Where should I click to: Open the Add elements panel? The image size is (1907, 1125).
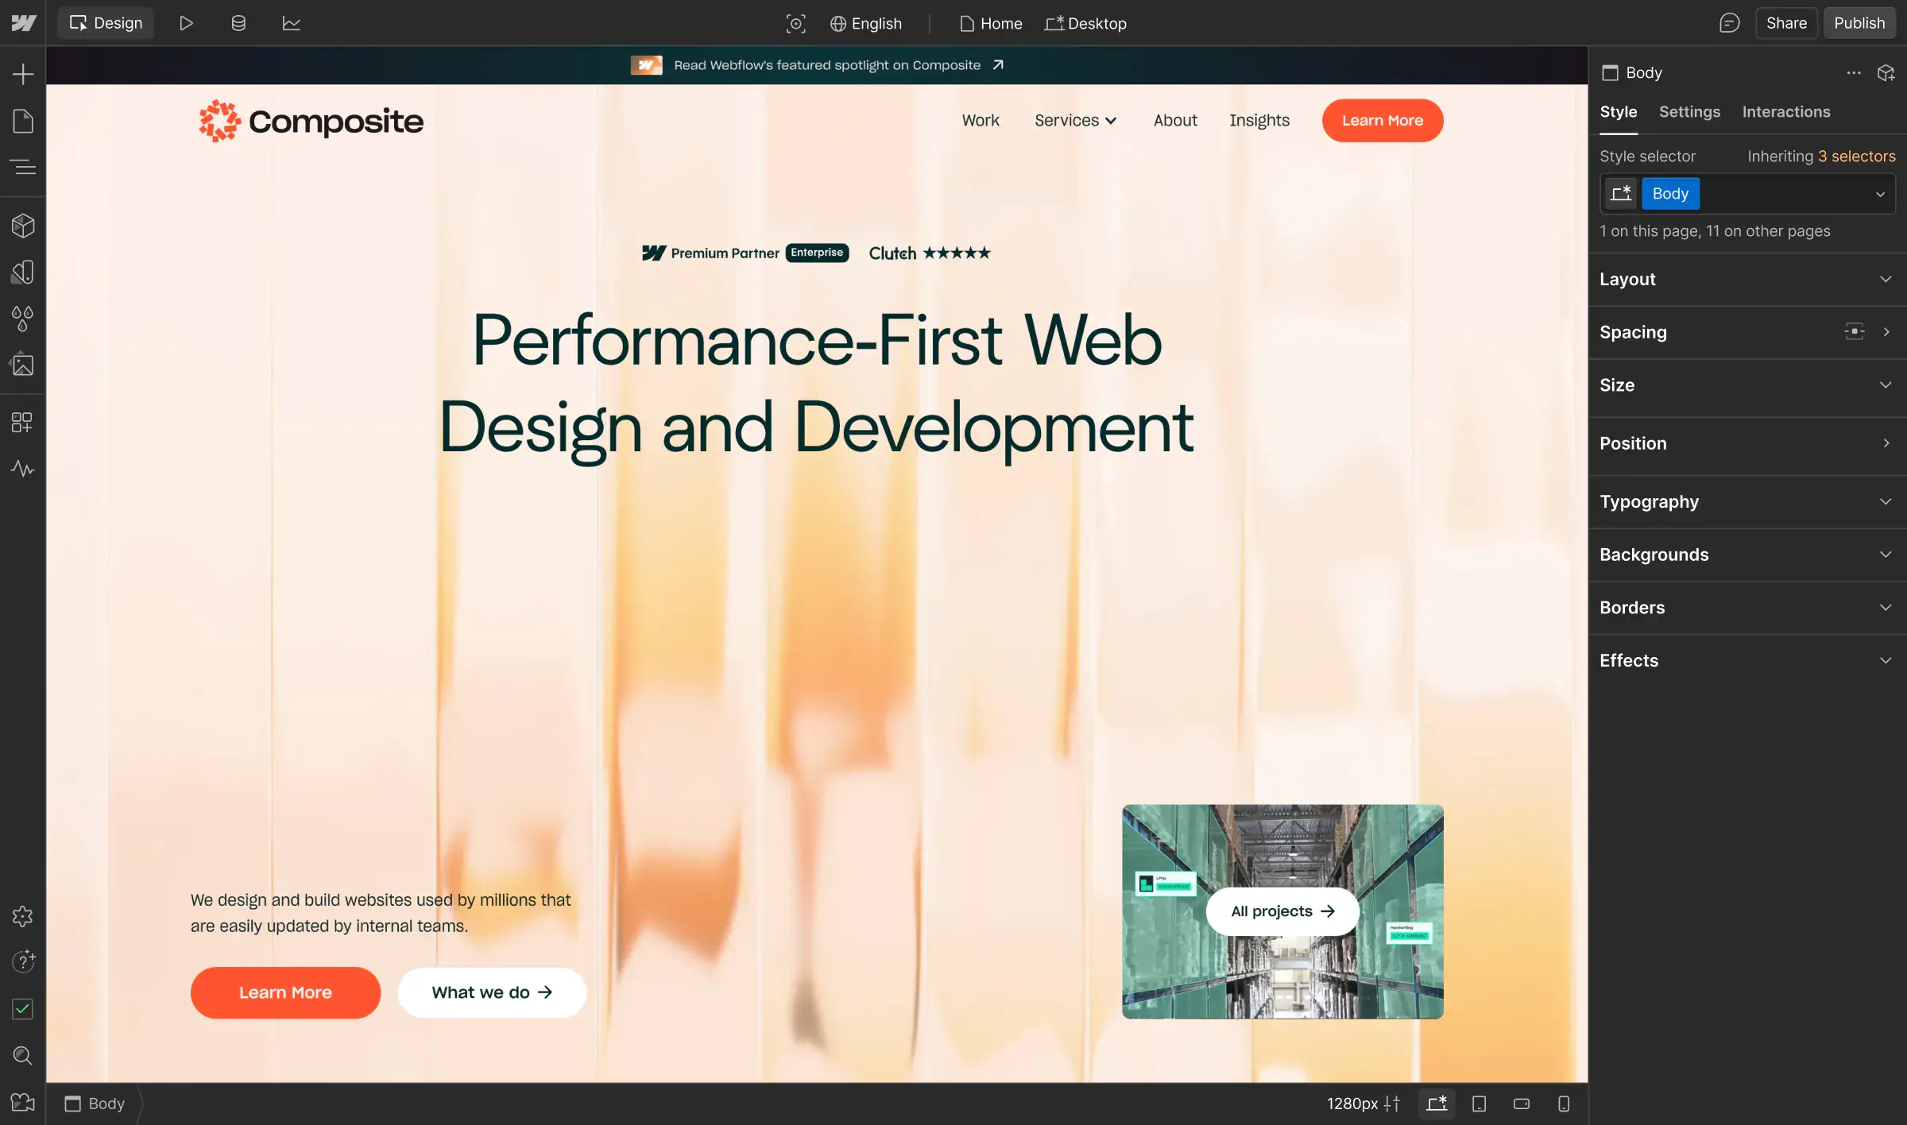tap(22, 74)
